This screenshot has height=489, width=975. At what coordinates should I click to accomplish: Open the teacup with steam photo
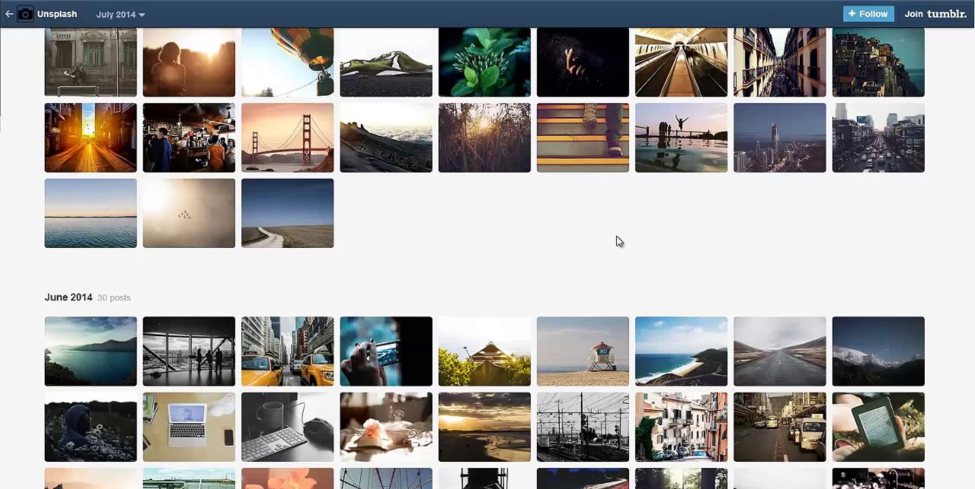coord(386,427)
